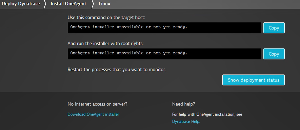Copy the target host command
This screenshot has width=300, height=130.
tap(274, 28)
